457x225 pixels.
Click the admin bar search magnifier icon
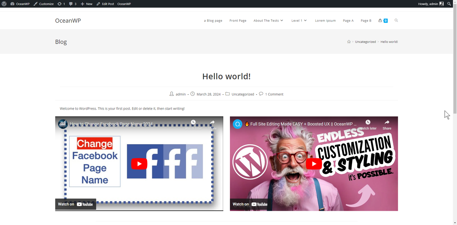coord(449,4)
